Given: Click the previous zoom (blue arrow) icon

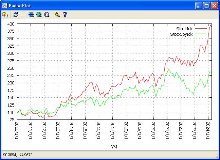Looking at the screenshot, I should click(x=31, y=15).
